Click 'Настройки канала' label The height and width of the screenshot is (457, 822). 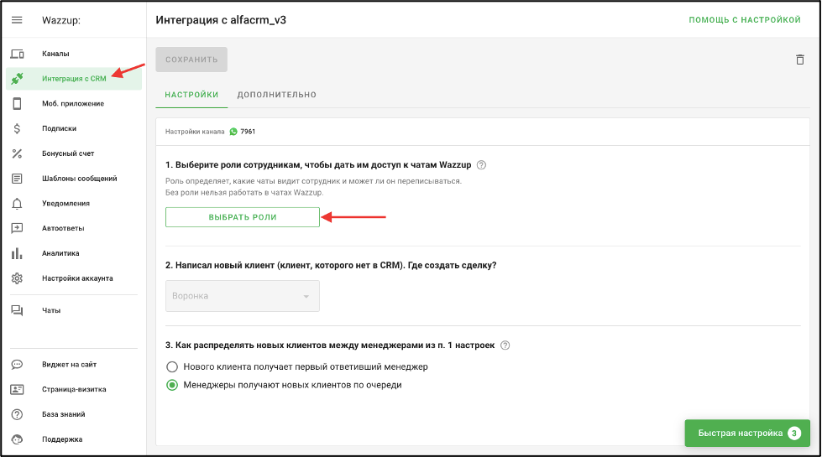click(195, 132)
